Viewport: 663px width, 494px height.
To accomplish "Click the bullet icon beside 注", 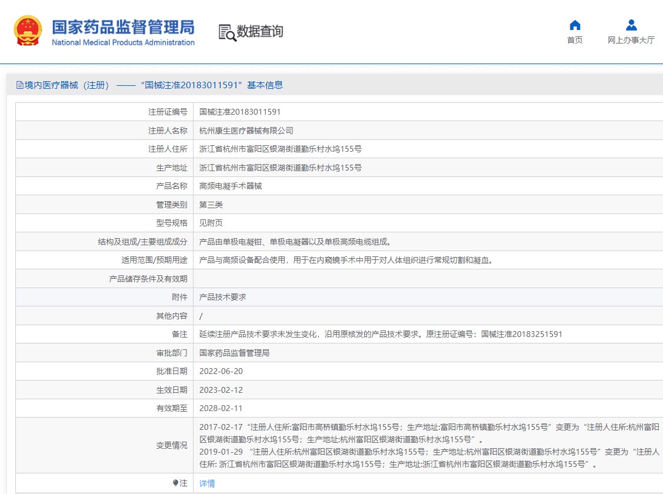I will click(175, 483).
